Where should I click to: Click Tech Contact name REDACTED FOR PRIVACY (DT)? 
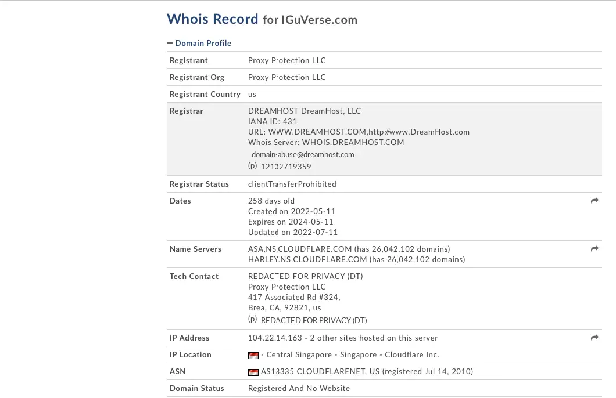pos(305,276)
